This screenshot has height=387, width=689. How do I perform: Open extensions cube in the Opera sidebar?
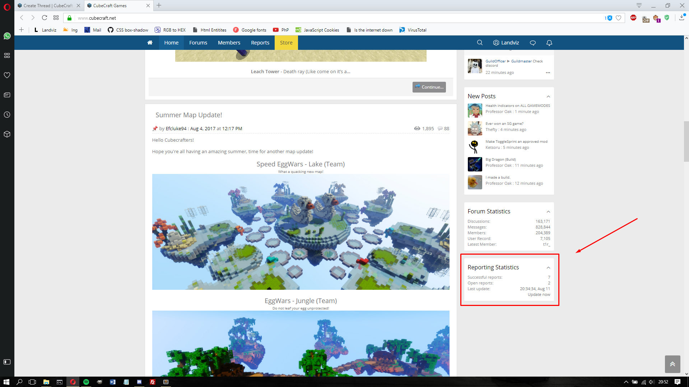point(7,134)
